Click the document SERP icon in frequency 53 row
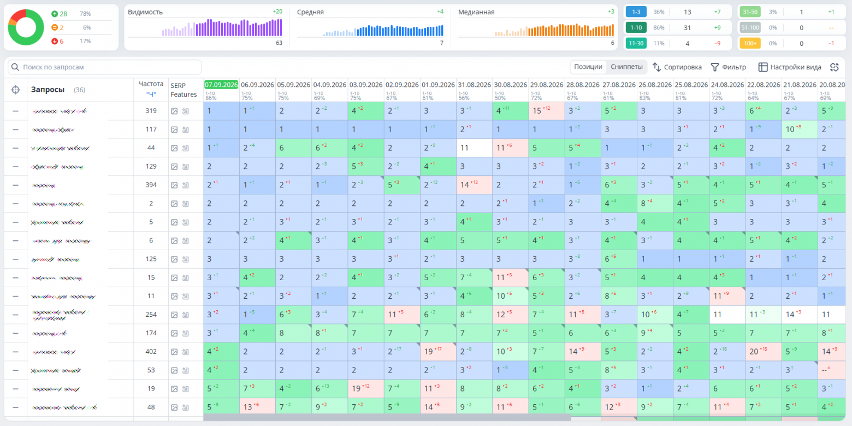 186,371
